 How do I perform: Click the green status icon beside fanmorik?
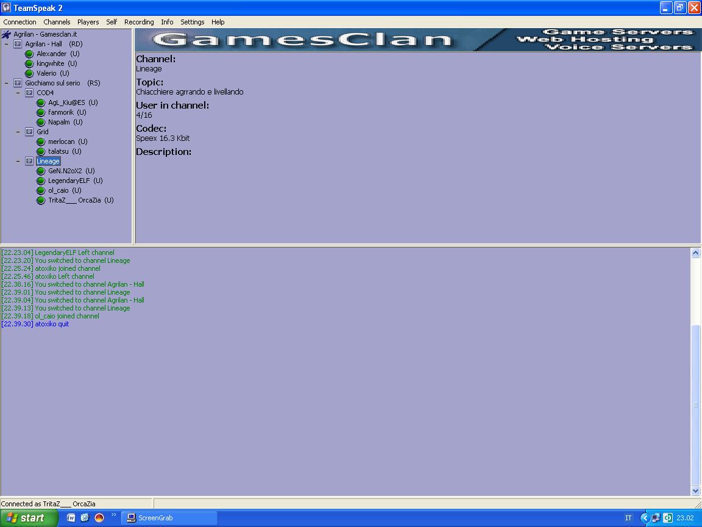coord(41,112)
